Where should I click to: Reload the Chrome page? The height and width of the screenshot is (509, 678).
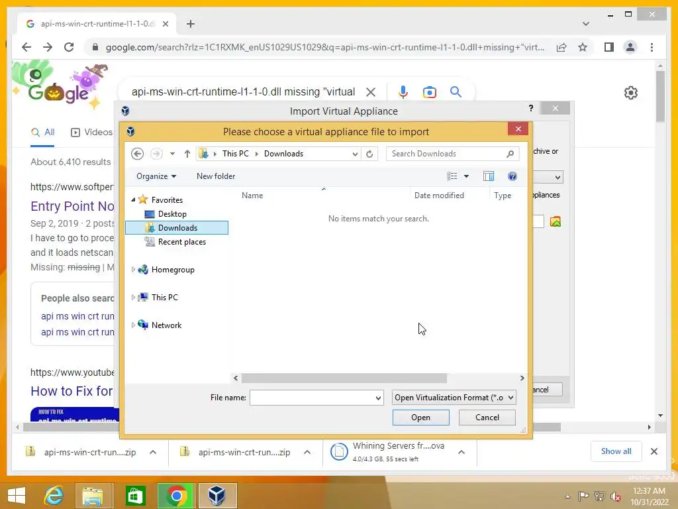pyautogui.click(x=69, y=47)
